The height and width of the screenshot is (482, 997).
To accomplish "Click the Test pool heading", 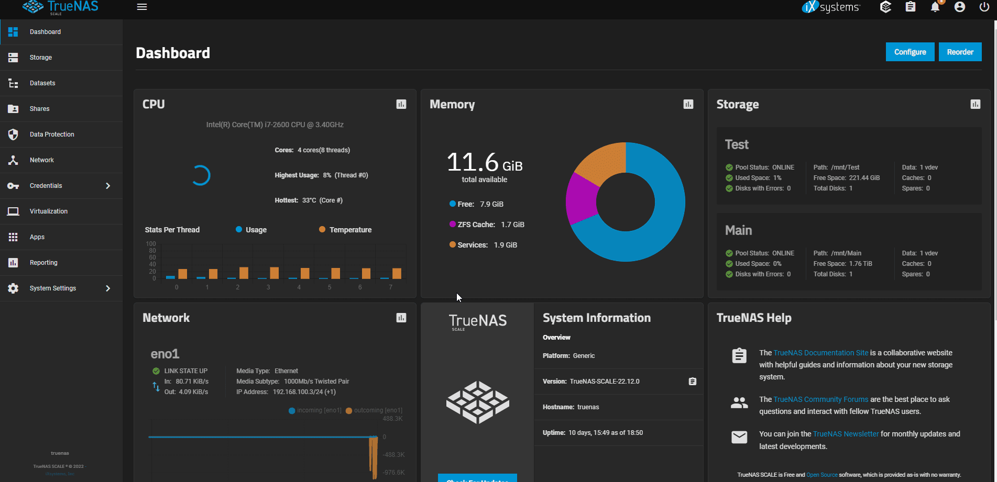I will (737, 144).
